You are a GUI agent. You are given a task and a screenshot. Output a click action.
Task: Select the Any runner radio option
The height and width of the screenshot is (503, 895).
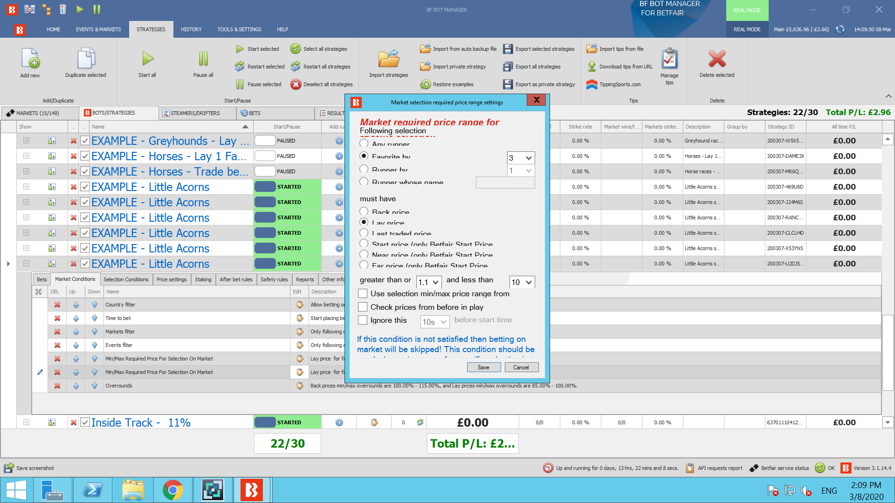(364, 143)
